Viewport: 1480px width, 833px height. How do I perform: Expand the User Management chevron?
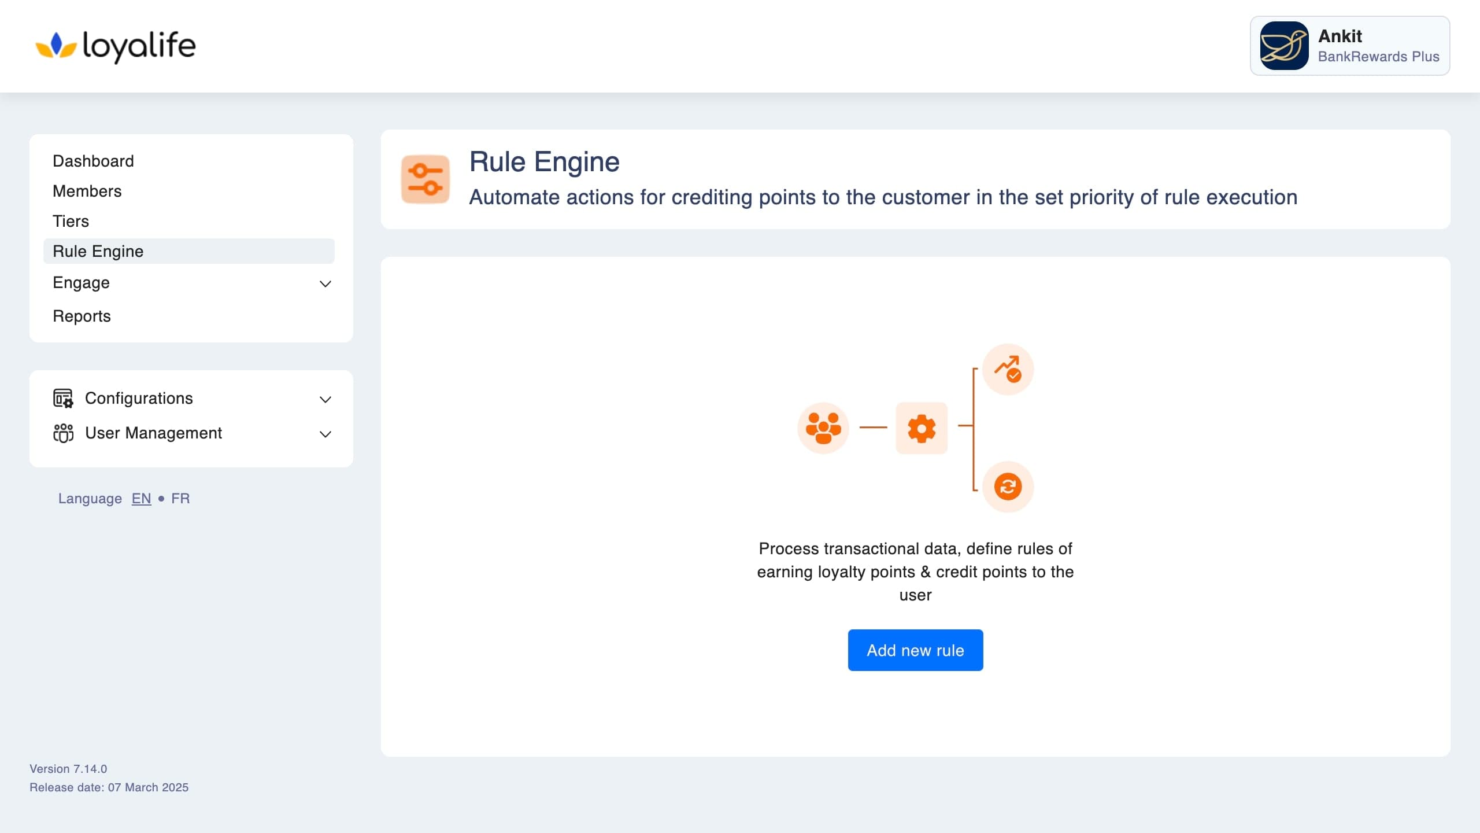[325, 434]
